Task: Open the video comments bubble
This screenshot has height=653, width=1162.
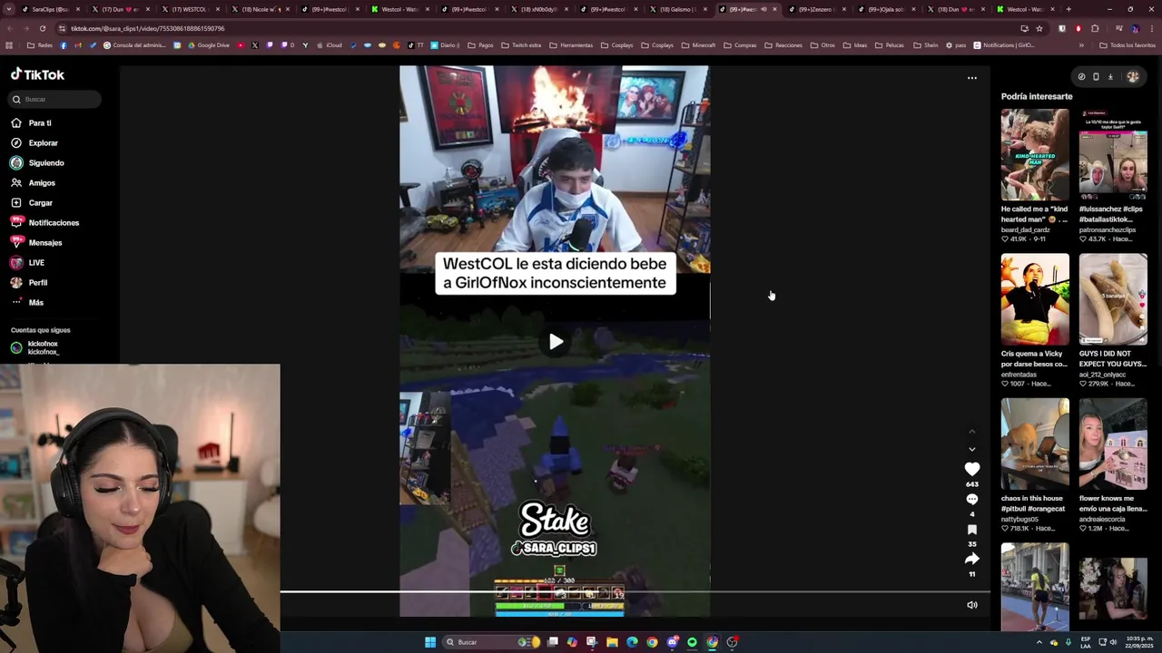Action: (971, 500)
